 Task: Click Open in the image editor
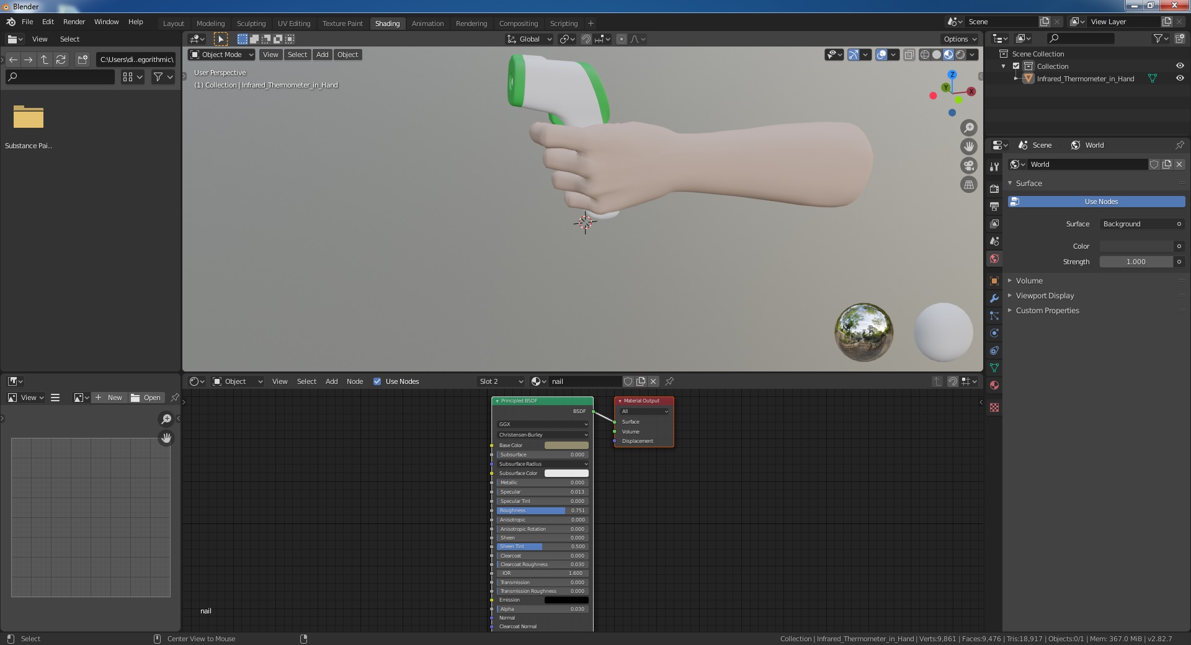[146, 398]
